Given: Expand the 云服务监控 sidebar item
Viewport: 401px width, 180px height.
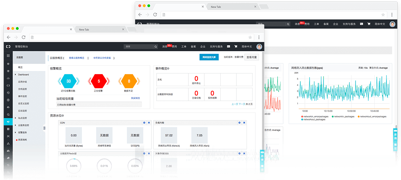Looking at the screenshot, I should point(16,125).
